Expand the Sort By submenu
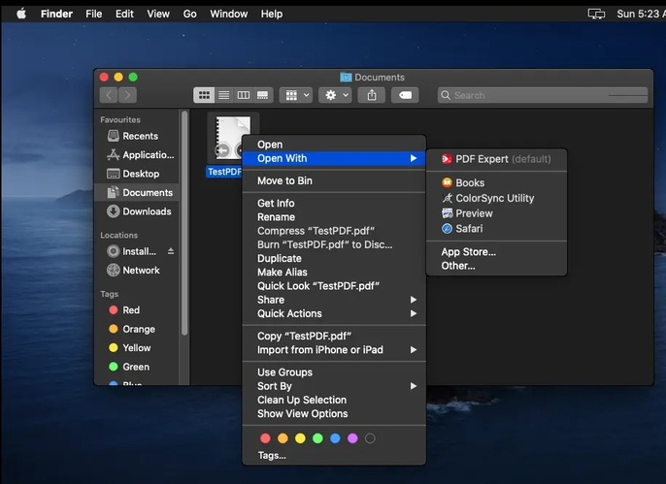The image size is (666, 484). 275,386
